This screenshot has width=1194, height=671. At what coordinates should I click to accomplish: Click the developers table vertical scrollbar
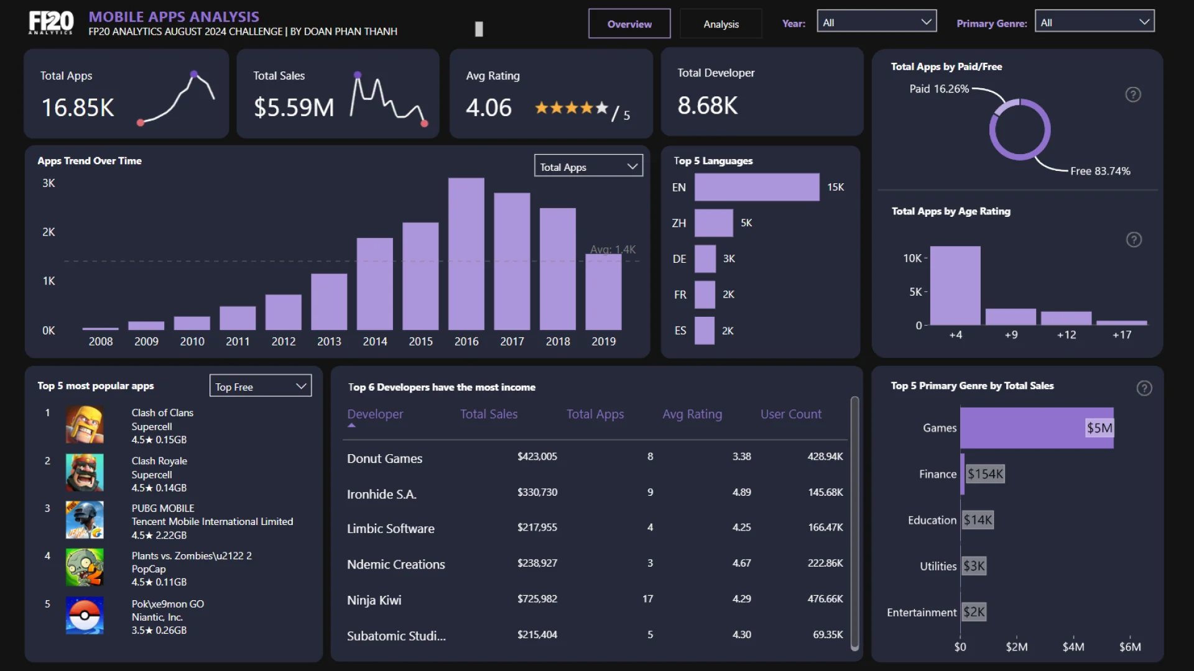854,523
